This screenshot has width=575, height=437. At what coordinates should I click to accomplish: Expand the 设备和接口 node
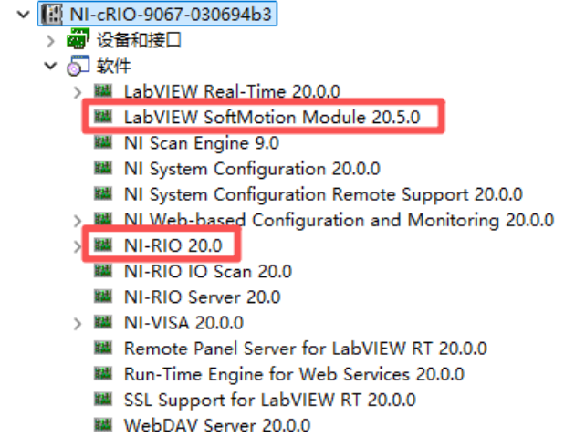tap(50, 41)
